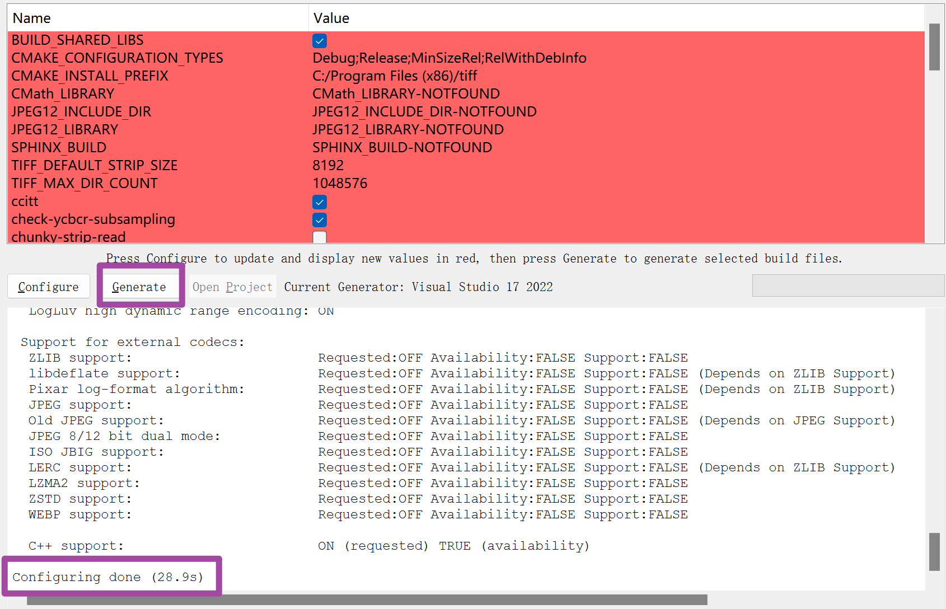Click the Value column header
The image size is (946, 609).
[331, 17]
